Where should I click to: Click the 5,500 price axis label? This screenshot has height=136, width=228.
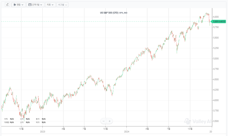(x=216, y=38)
